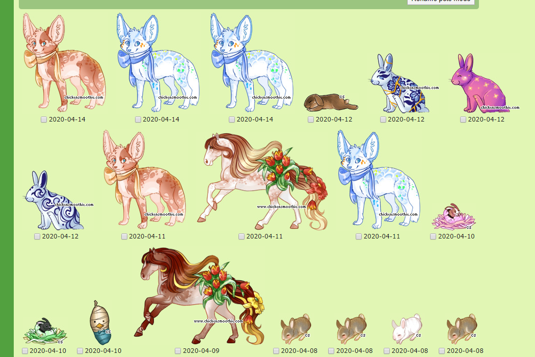Open the brown baby bunny just left of the white bunny
The width and height of the screenshot is (535, 357).
point(351,329)
